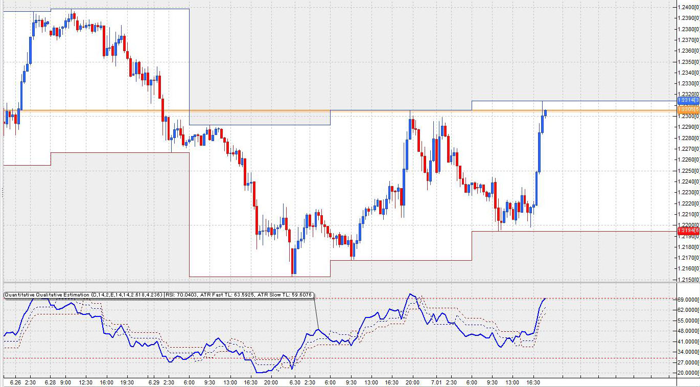The height and width of the screenshot is (387, 700).
Task: Click the 1.2280 price axis label
Action: (689, 138)
